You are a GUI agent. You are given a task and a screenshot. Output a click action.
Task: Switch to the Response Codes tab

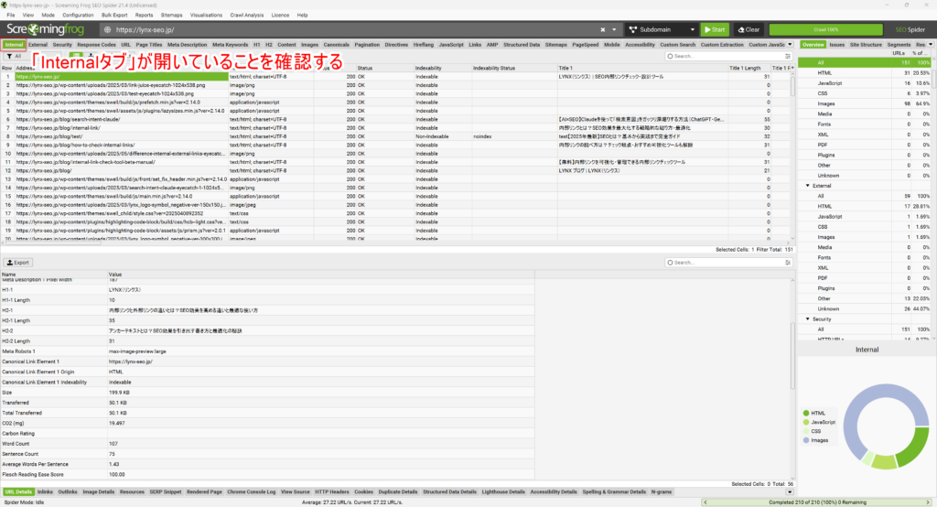(96, 44)
